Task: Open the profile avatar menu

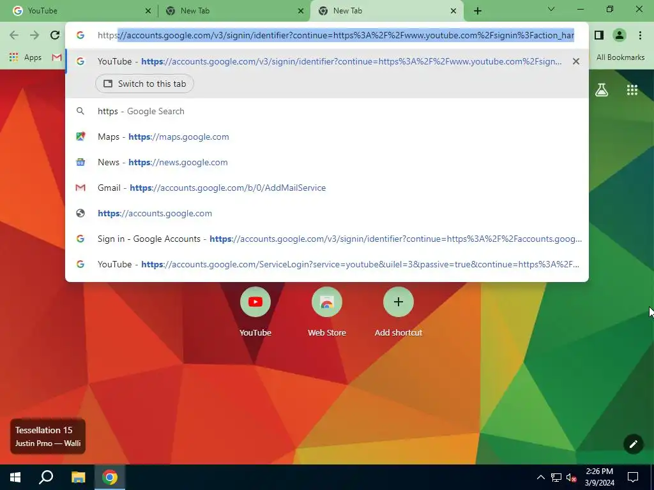Action: point(620,36)
